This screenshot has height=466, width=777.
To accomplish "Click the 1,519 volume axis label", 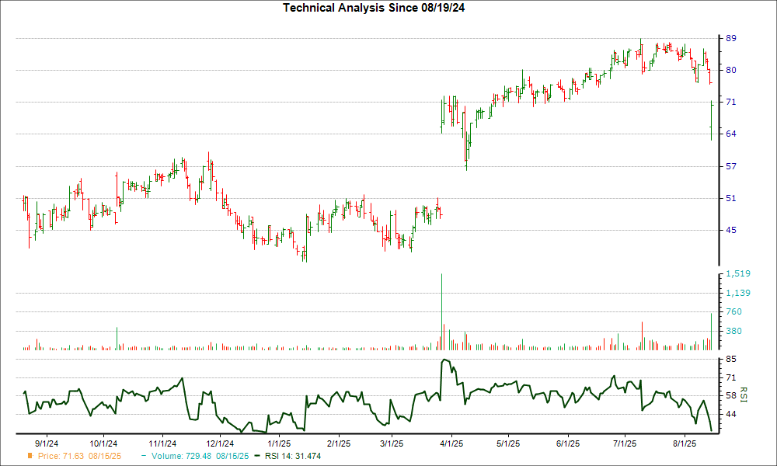I will (738, 273).
